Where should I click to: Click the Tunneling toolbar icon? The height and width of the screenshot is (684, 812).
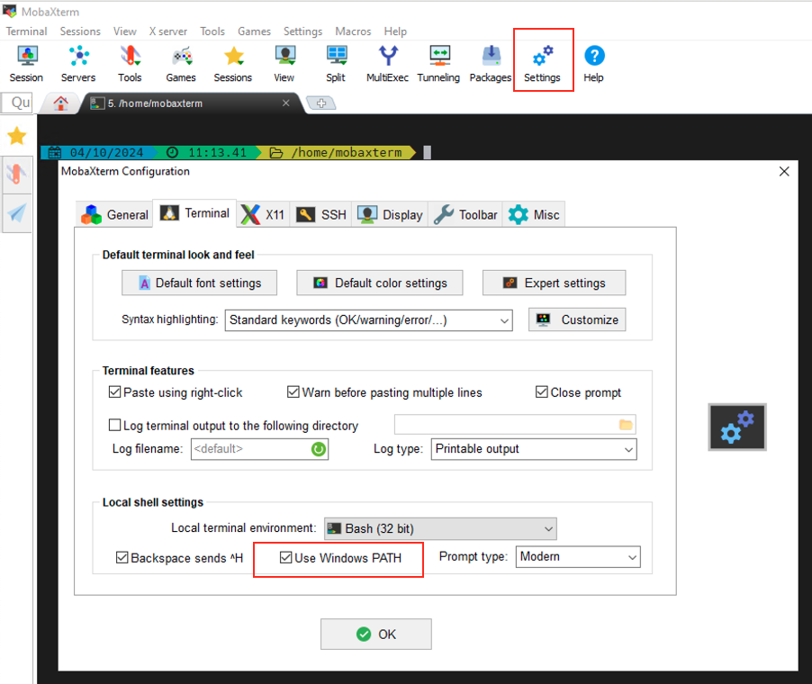(438, 63)
